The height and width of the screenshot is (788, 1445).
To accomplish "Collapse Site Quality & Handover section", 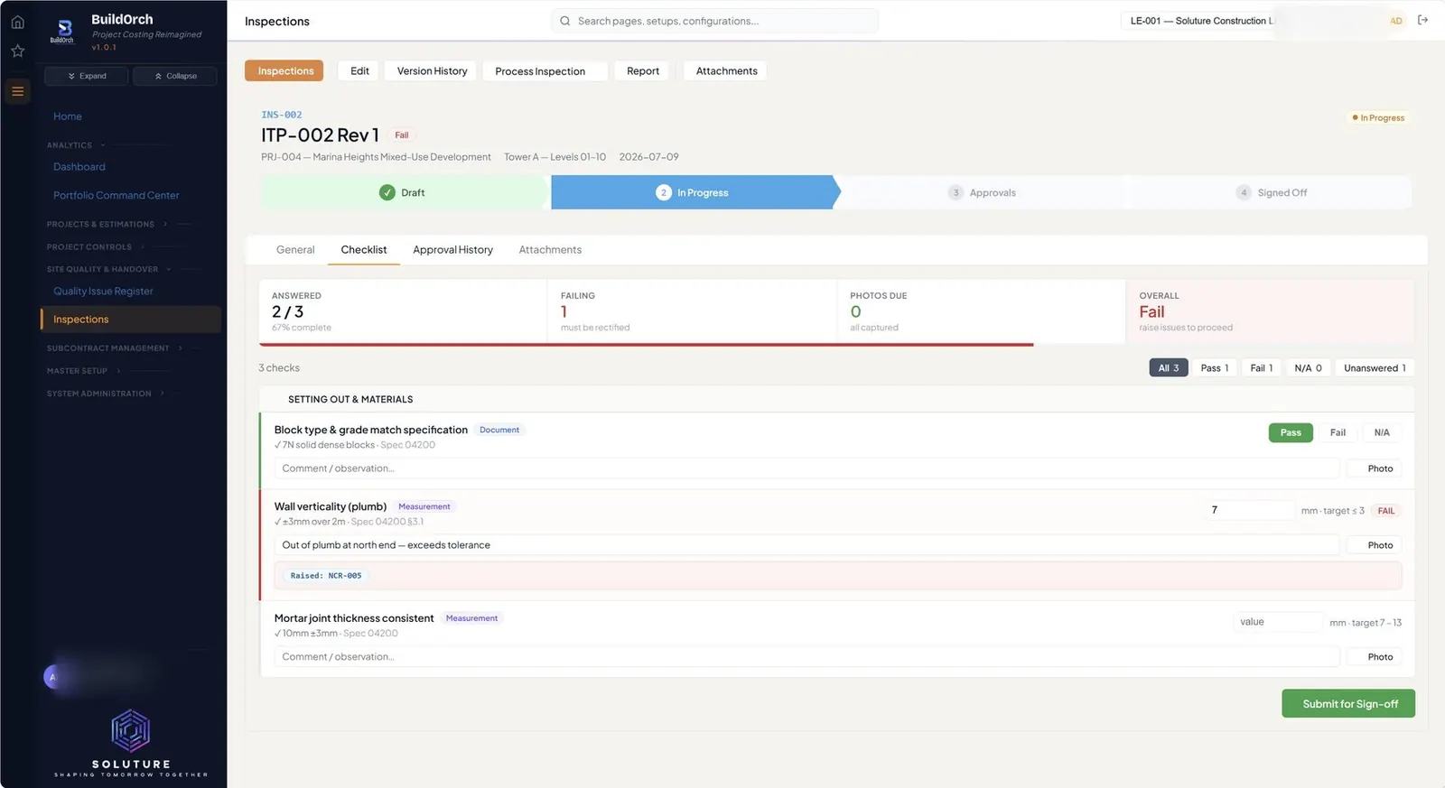I will tap(108, 269).
